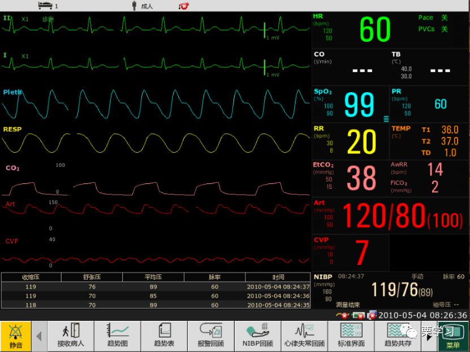The height and width of the screenshot is (352, 470).
Task: Open 心律失常回顾 arrhythmia review
Action: click(x=304, y=336)
